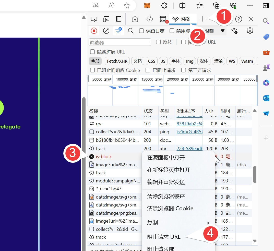The height and width of the screenshot is (251, 274).
Task: Click the 筛选器 filter input field
Action: (x=120, y=42)
